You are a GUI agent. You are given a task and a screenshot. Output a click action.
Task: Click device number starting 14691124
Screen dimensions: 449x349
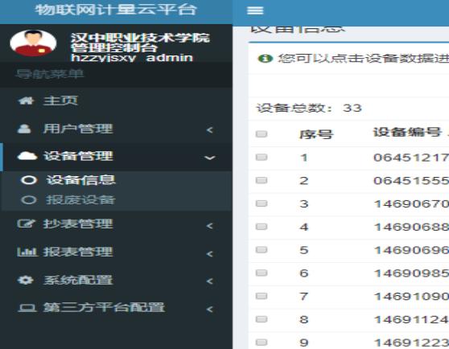pos(411,319)
